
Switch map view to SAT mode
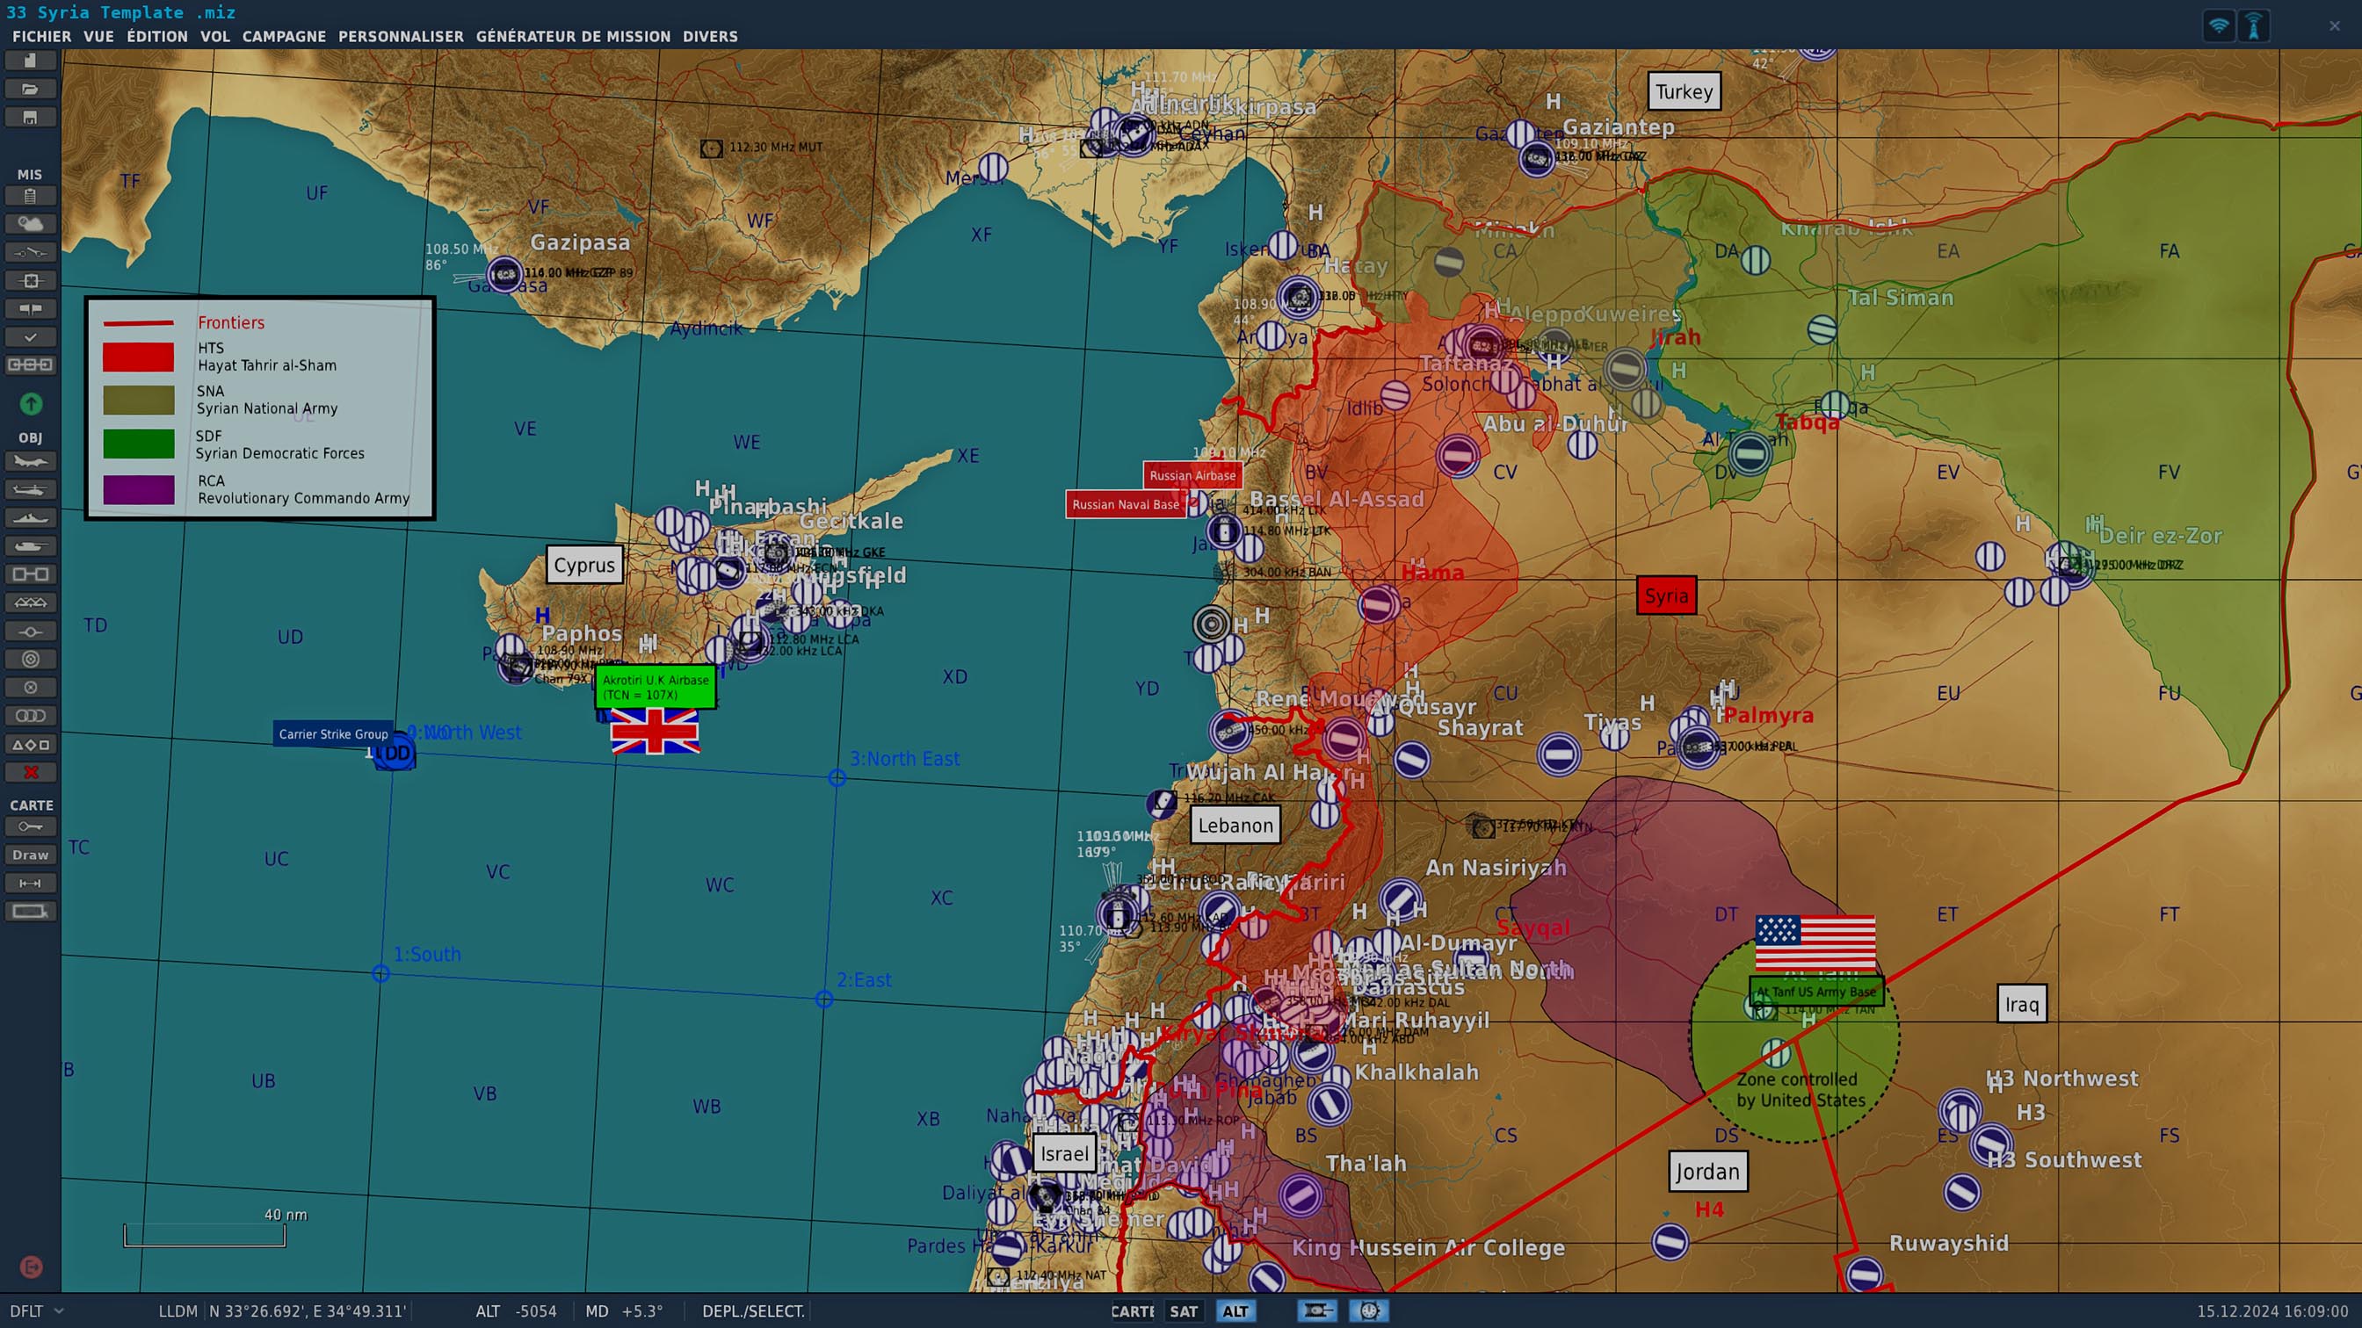tap(1183, 1310)
